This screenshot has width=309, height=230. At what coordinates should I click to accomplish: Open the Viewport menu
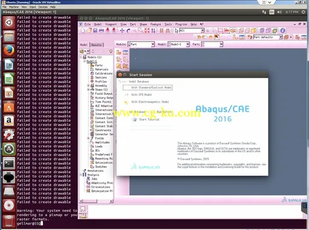tap(111, 24)
